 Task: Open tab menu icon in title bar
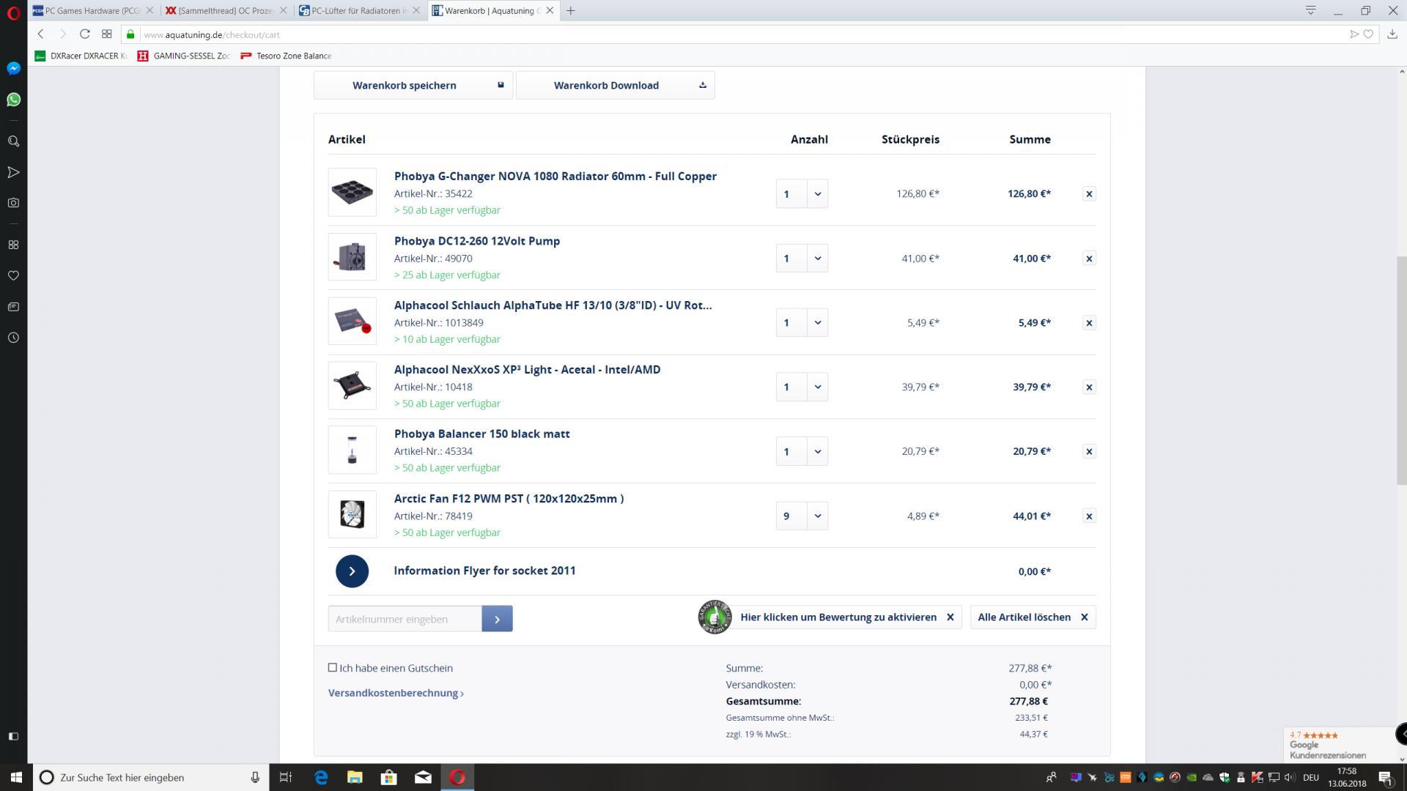click(1310, 11)
